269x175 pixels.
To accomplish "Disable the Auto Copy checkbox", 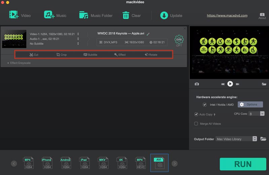I will pos(196,114).
